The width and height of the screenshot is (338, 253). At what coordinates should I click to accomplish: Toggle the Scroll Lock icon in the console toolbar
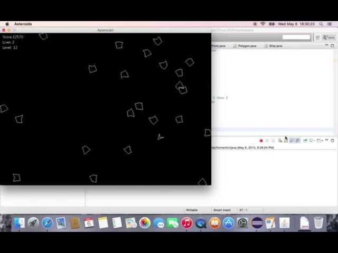pyautogui.click(x=286, y=141)
